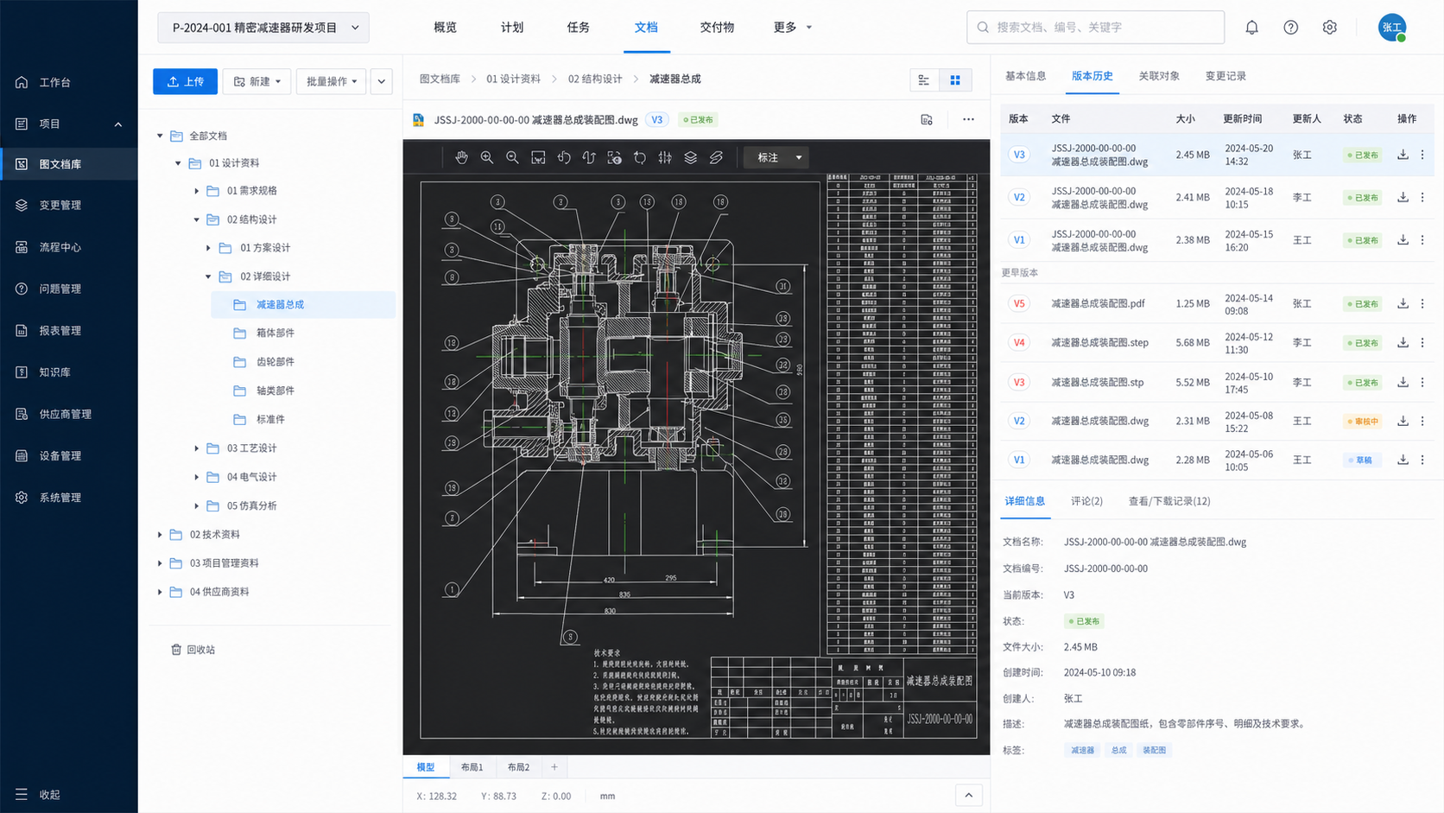The image size is (1444, 813).
Task: Click the zoom out magnifier tool
Action: pyautogui.click(x=512, y=157)
